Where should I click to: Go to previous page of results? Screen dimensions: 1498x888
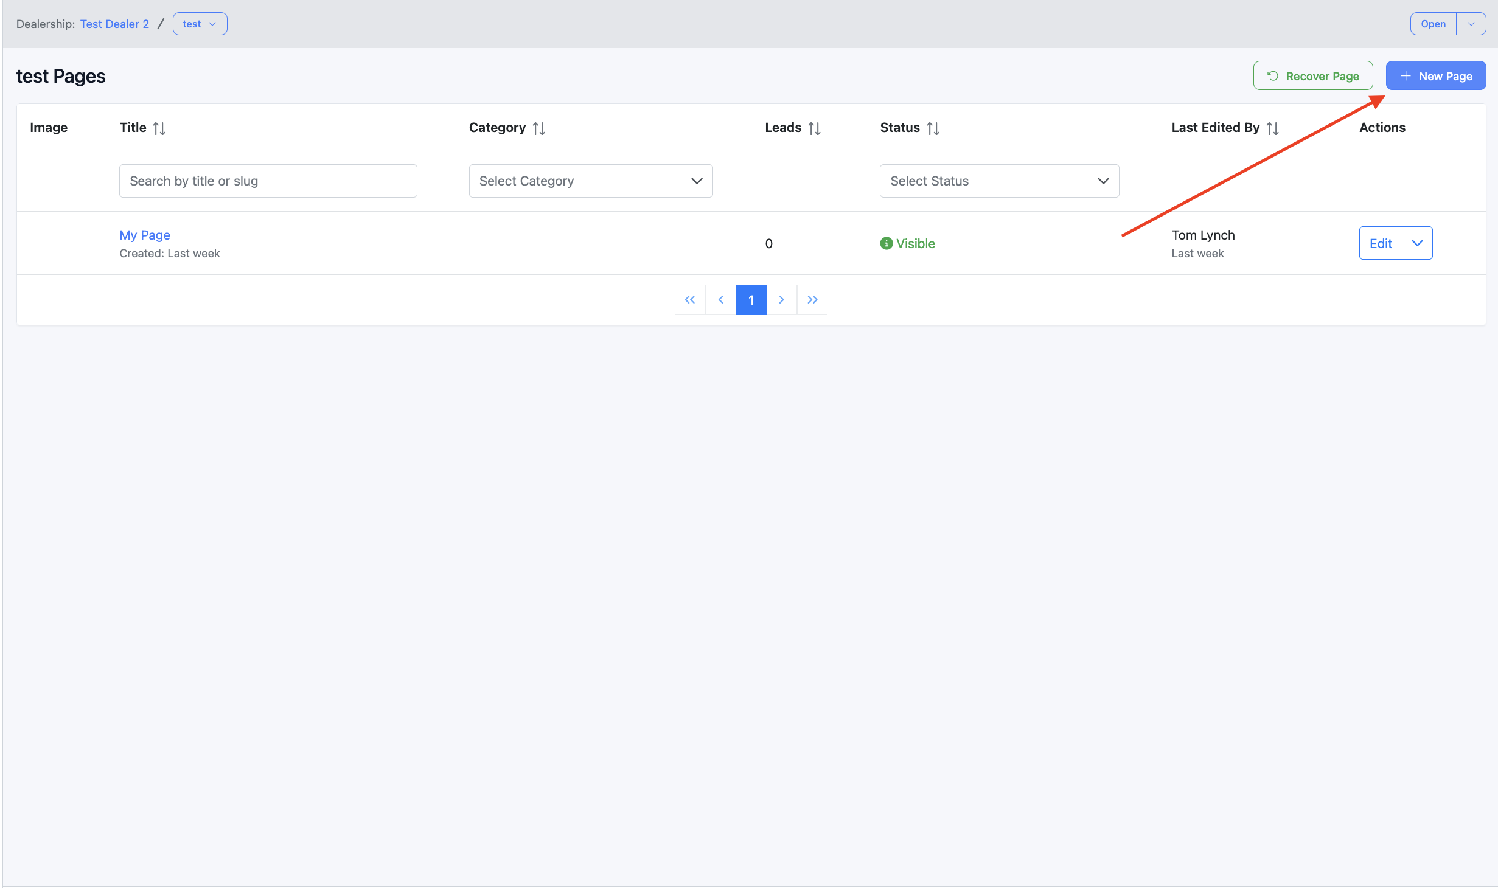(x=720, y=300)
